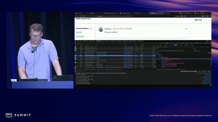Click the responsive design mode icon in DevTools

point(207,41)
